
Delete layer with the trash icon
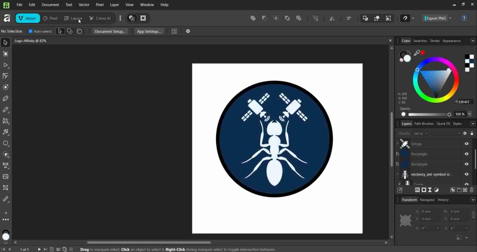coord(472,190)
